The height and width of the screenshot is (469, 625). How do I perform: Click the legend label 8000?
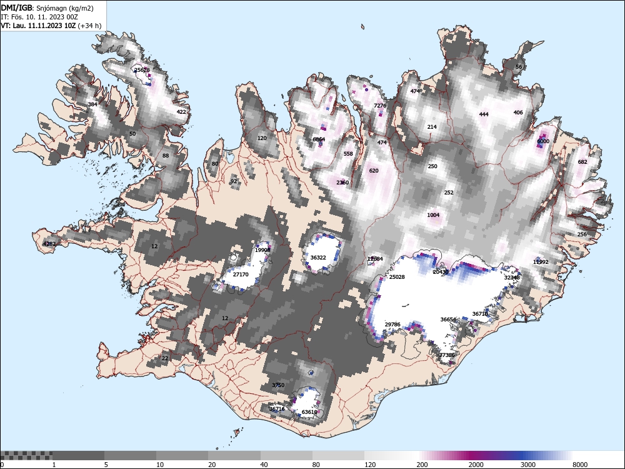tap(581, 465)
